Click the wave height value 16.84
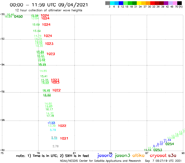The width and height of the screenshot is (185, 163). tap(8, 17)
